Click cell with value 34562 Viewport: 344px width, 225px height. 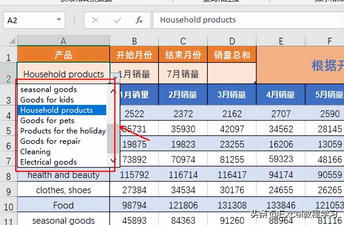point(281,128)
